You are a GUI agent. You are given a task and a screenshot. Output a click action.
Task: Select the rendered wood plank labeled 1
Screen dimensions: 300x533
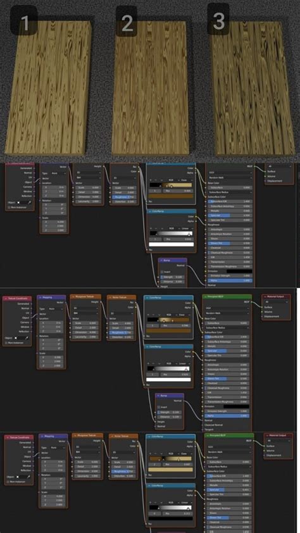[x=49, y=88]
